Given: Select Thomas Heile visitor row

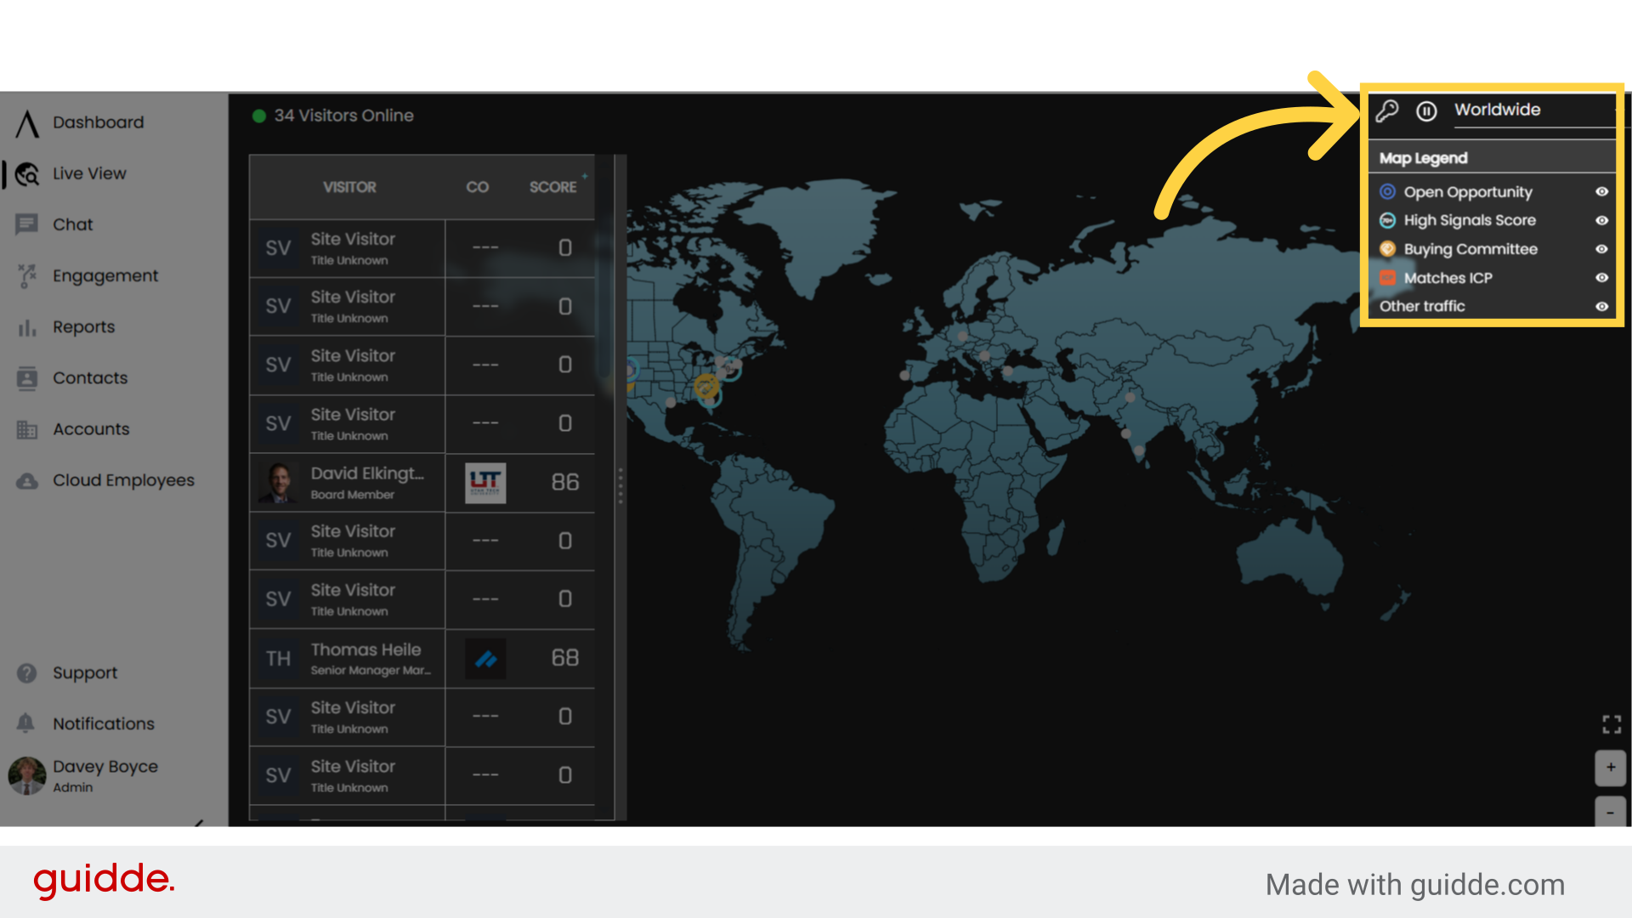Looking at the screenshot, I should (x=422, y=659).
